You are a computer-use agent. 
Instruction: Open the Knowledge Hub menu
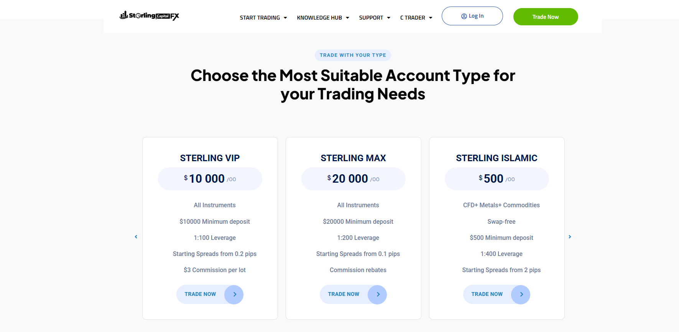319,18
